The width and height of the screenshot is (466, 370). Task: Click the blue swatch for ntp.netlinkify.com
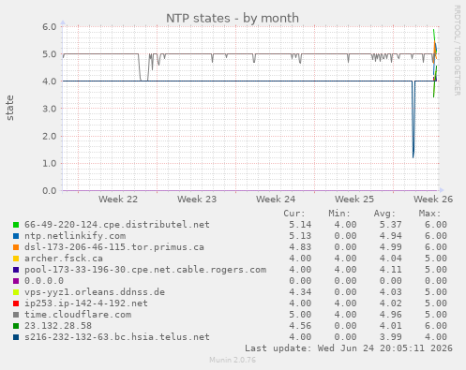click(16, 236)
